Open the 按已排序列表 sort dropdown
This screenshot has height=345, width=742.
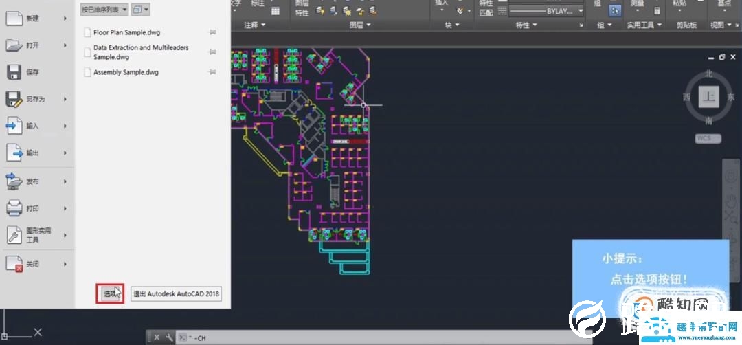coord(104,10)
